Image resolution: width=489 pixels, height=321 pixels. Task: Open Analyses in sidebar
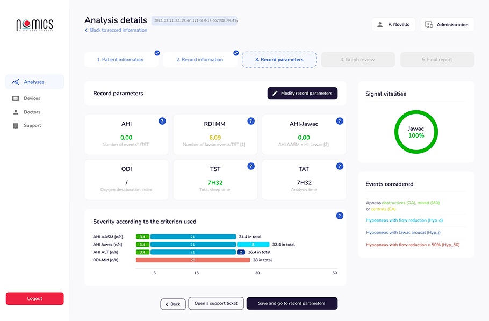(x=34, y=82)
